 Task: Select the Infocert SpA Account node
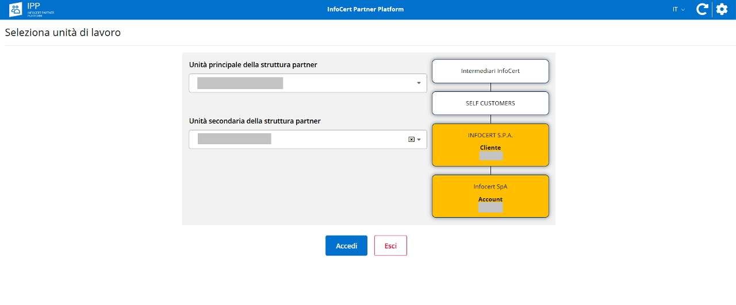(490, 196)
